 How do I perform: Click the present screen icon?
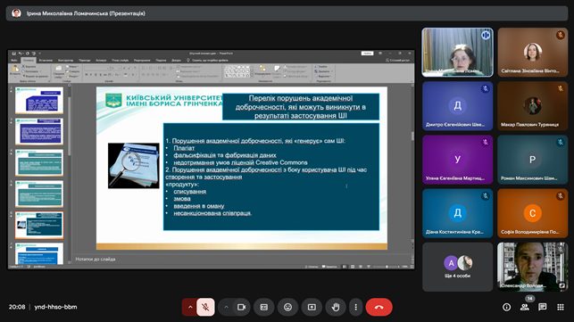312,307
